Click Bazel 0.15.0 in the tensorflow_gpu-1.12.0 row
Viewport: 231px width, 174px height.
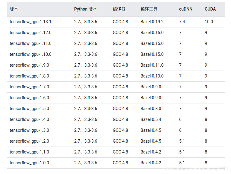[x=152, y=33]
